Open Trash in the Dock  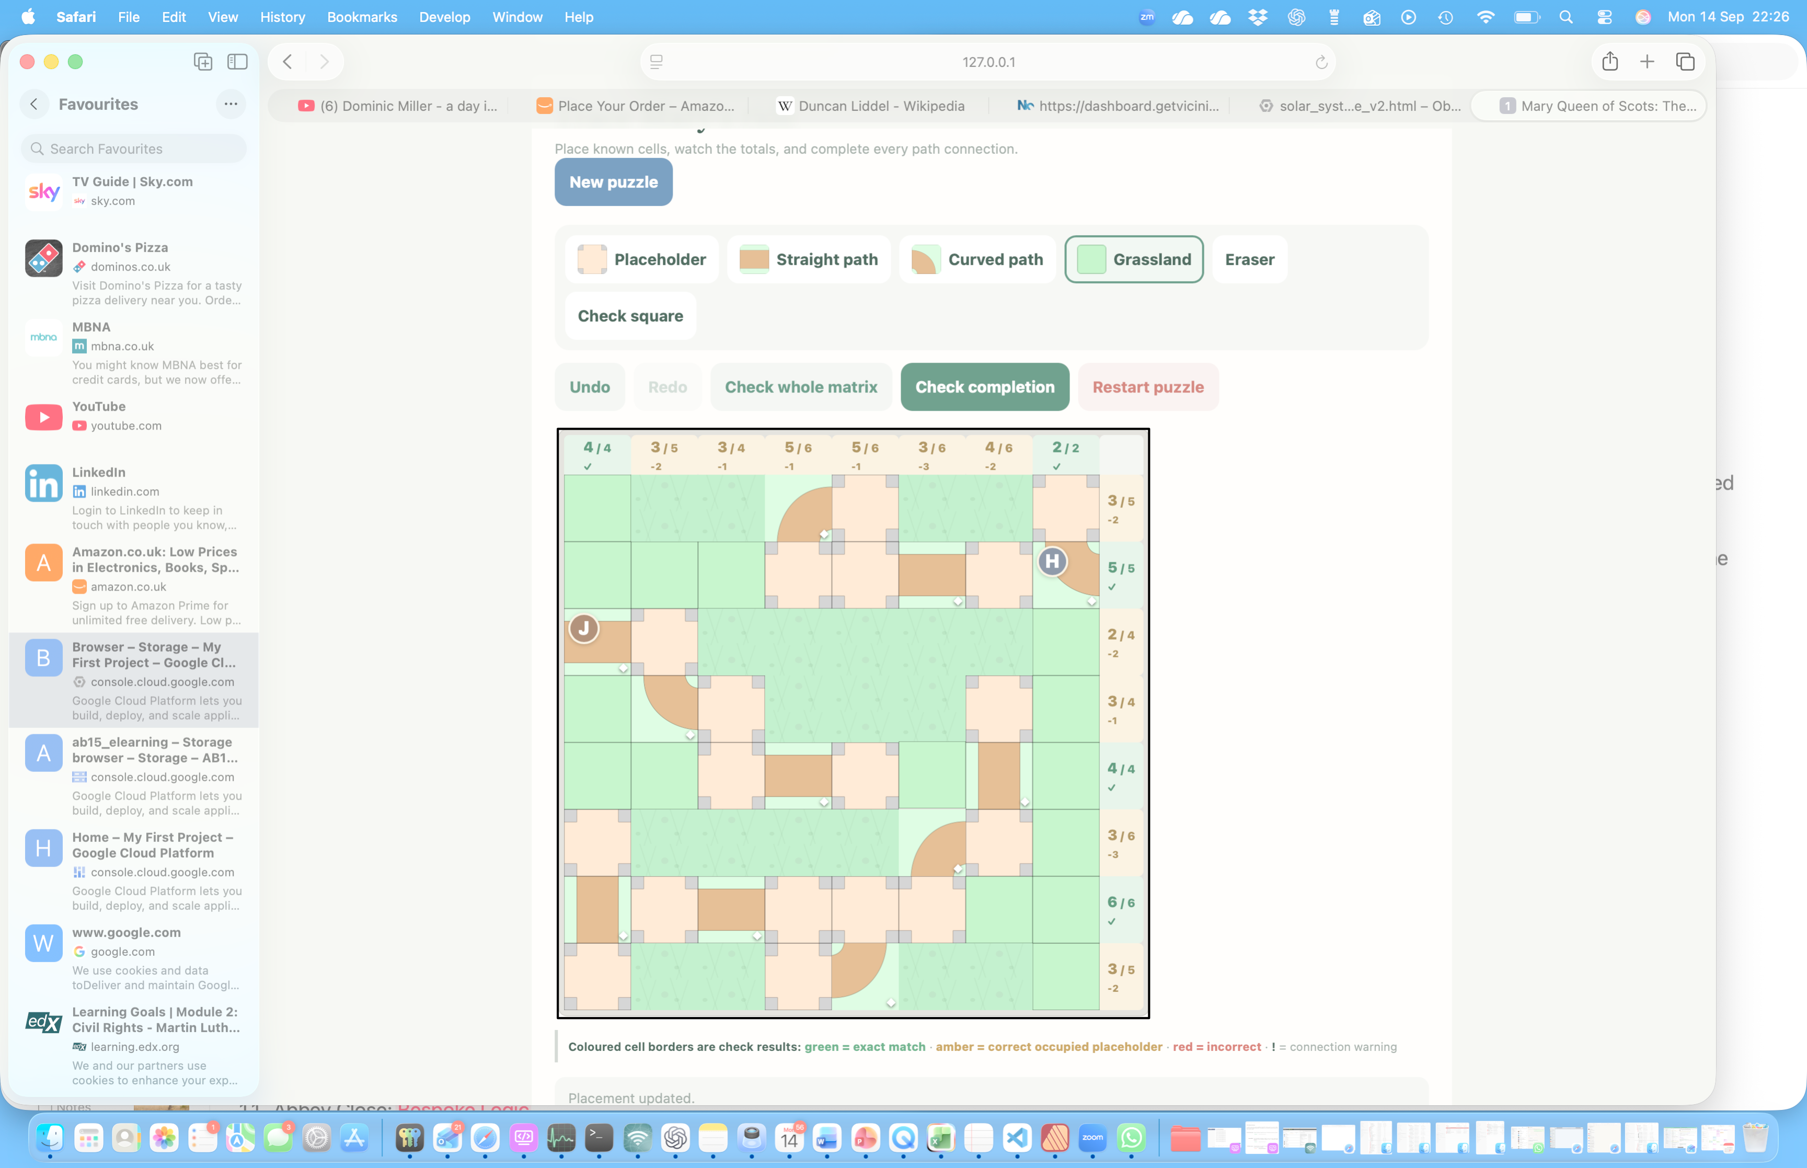(x=1755, y=1137)
